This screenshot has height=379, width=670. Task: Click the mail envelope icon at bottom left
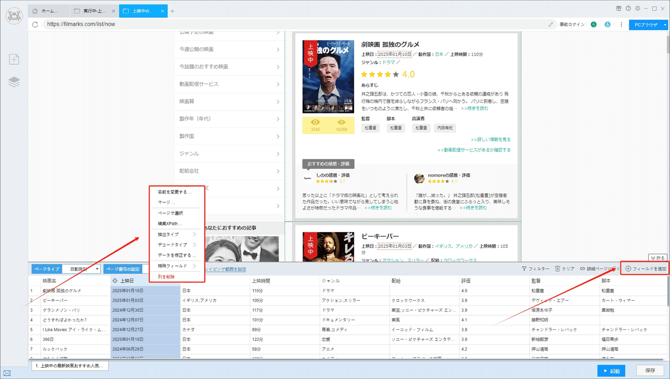coord(7,373)
